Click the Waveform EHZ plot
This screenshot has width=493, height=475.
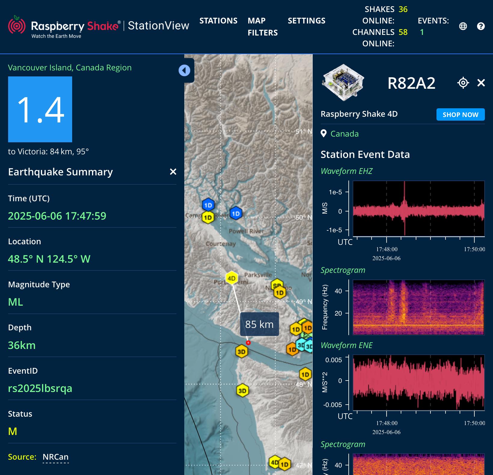[418, 208]
